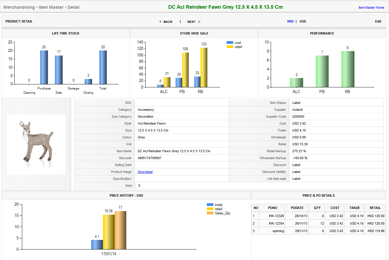Click the Wholesale Markup value -100.00 %
The height and width of the screenshot is (260, 389).
(x=300, y=158)
